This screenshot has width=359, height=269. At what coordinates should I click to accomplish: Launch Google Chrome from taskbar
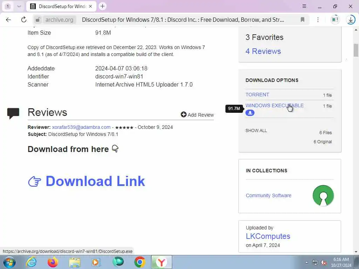(140, 262)
